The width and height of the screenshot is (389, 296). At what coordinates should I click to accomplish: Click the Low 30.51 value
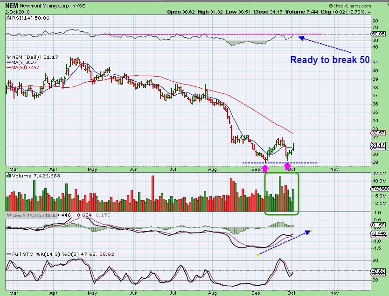point(238,12)
